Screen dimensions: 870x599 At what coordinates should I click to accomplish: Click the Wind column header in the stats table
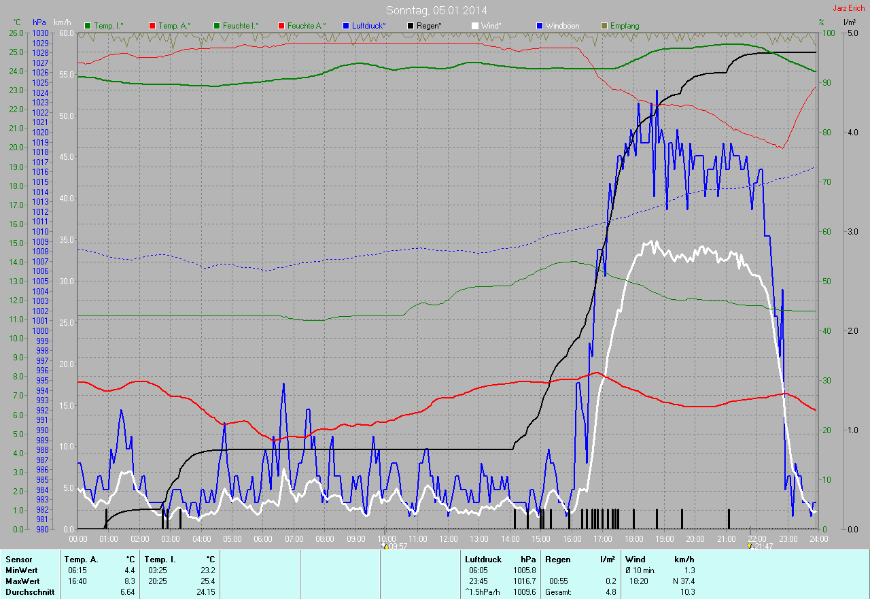pyautogui.click(x=636, y=559)
